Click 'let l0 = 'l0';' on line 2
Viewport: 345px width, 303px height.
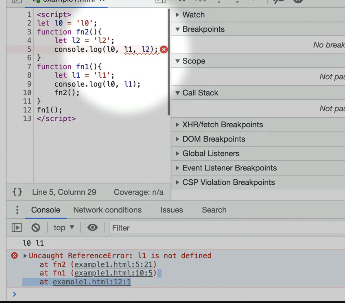tap(67, 23)
